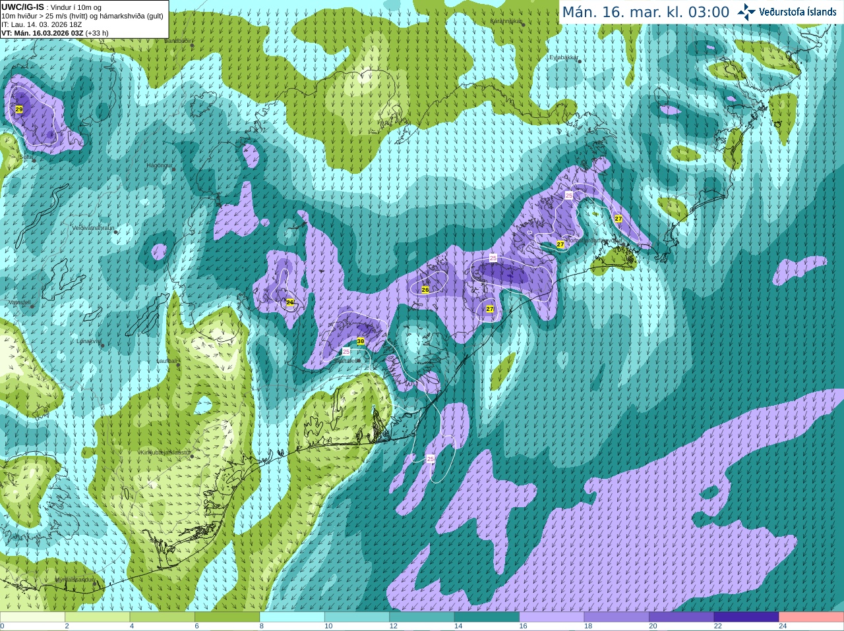Click the Laufbali station label
This screenshot has height=631, width=844.
tap(167, 361)
